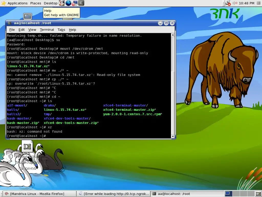Click the terminal title bar text aa@localhost: /root
The height and width of the screenshot is (197, 262).
[x=32, y=23]
